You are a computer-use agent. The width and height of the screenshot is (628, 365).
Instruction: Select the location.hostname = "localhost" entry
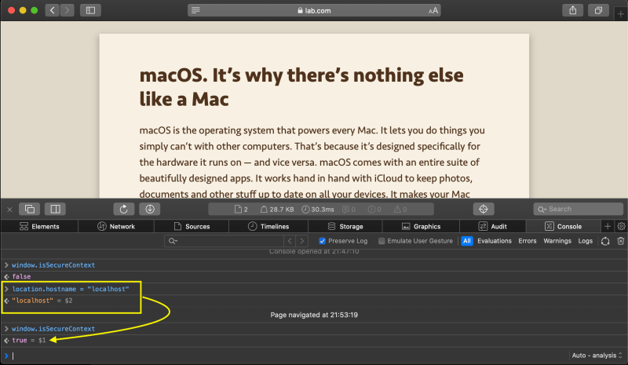(x=71, y=289)
